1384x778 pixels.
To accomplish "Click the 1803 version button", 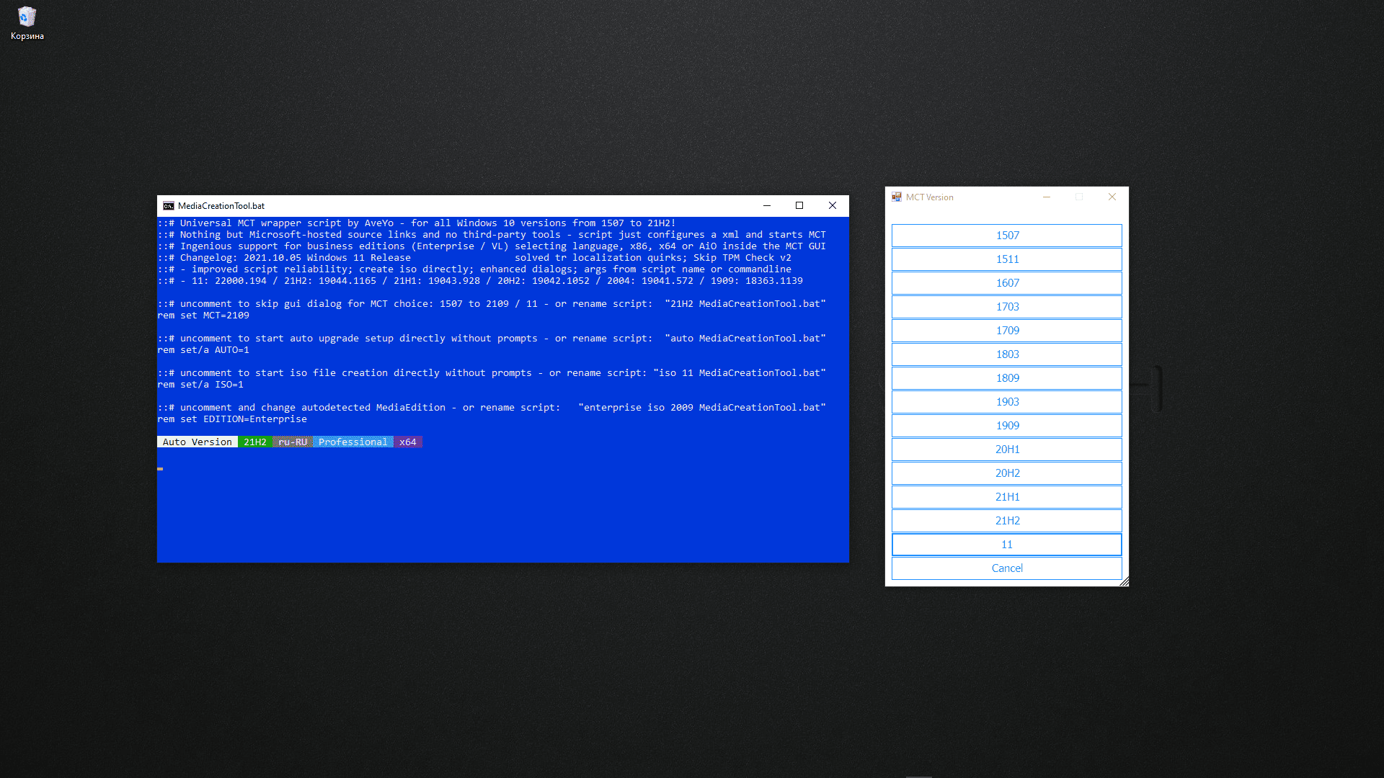I will click(1007, 354).
